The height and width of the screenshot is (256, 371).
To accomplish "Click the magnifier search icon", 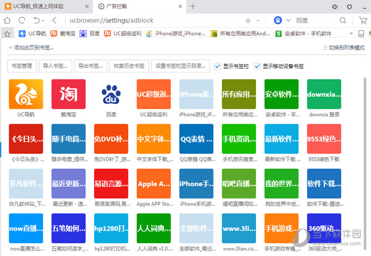I will click(x=343, y=20).
